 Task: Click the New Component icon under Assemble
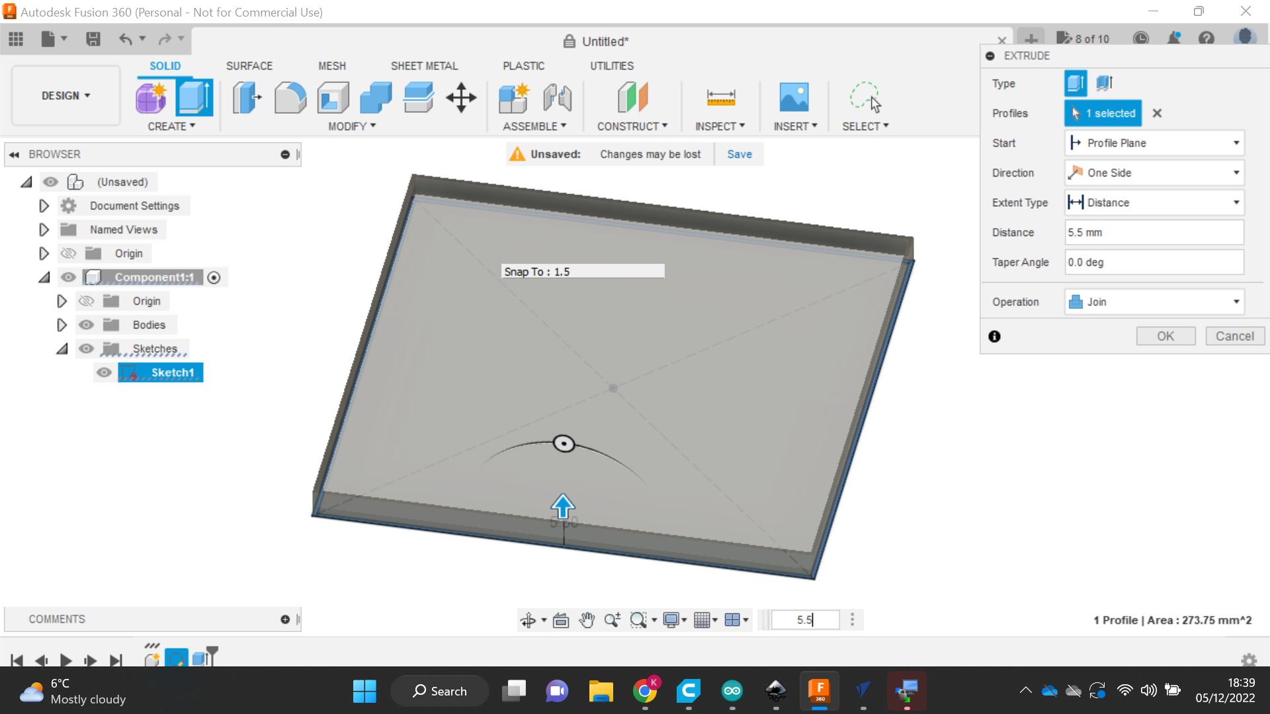click(514, 97)
